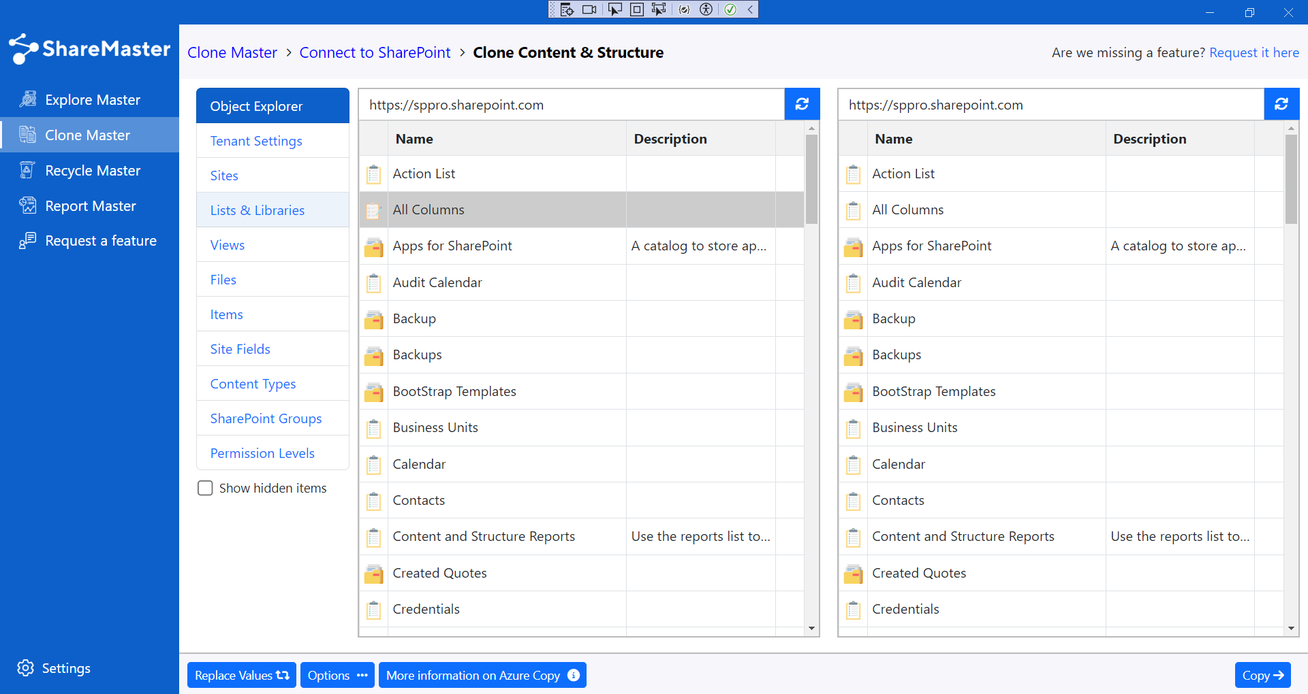This screenshot has width=1308, height=694.
Task: Refresh the right destination site list
Action: pyautogui.click(x=1281, y=104)
